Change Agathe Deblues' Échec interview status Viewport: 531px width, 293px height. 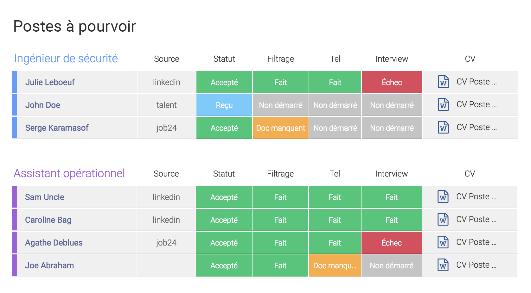click(x=392, y=243)
